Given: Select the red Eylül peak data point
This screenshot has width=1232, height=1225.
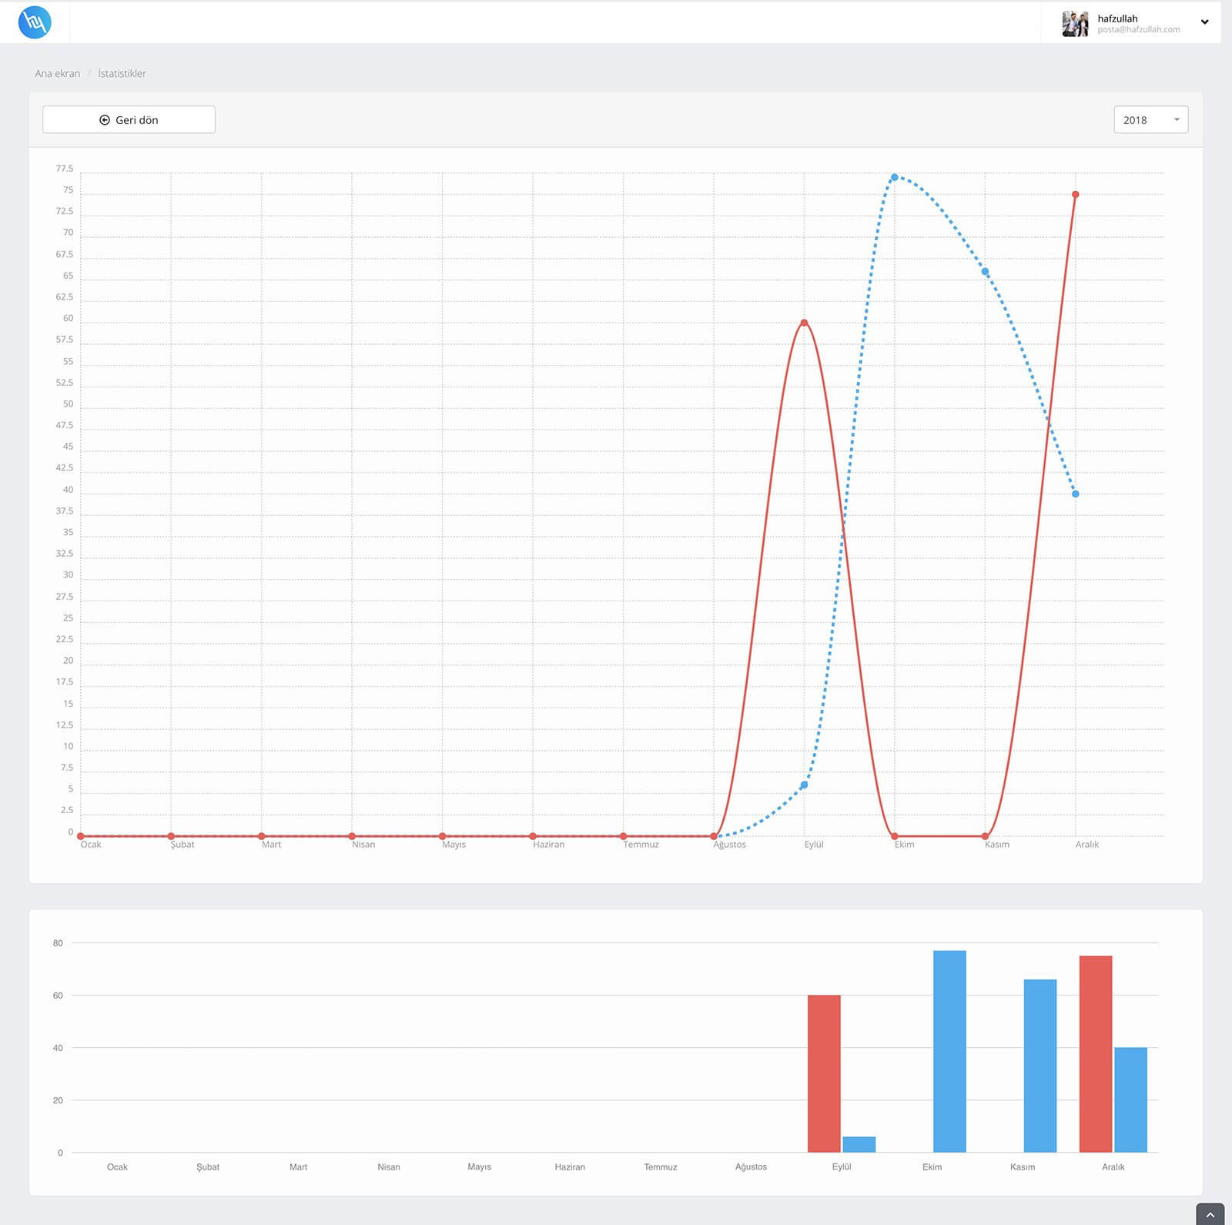Looking at the screenshot, I should click(804, 323).
